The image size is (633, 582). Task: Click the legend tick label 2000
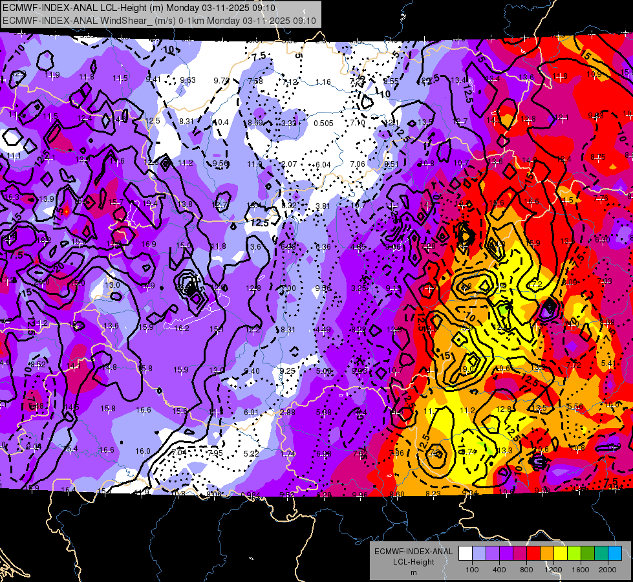pos(608,570)
